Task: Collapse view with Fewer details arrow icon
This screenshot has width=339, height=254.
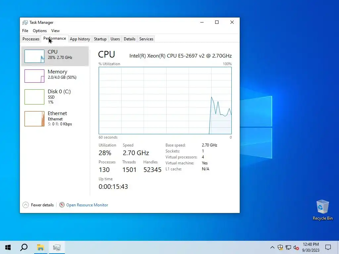Action: pyautogui.click(x=25, y=205)
